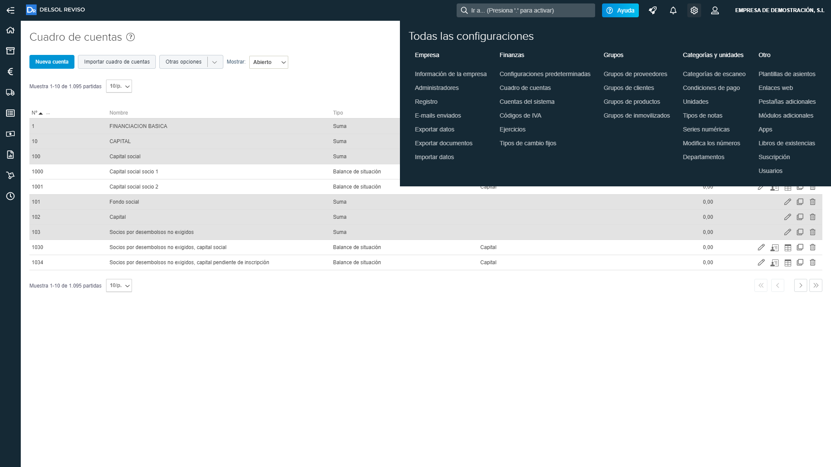The image size is (831, 467).
Task: Click the notifications bell icon
Action: (673, 10)
